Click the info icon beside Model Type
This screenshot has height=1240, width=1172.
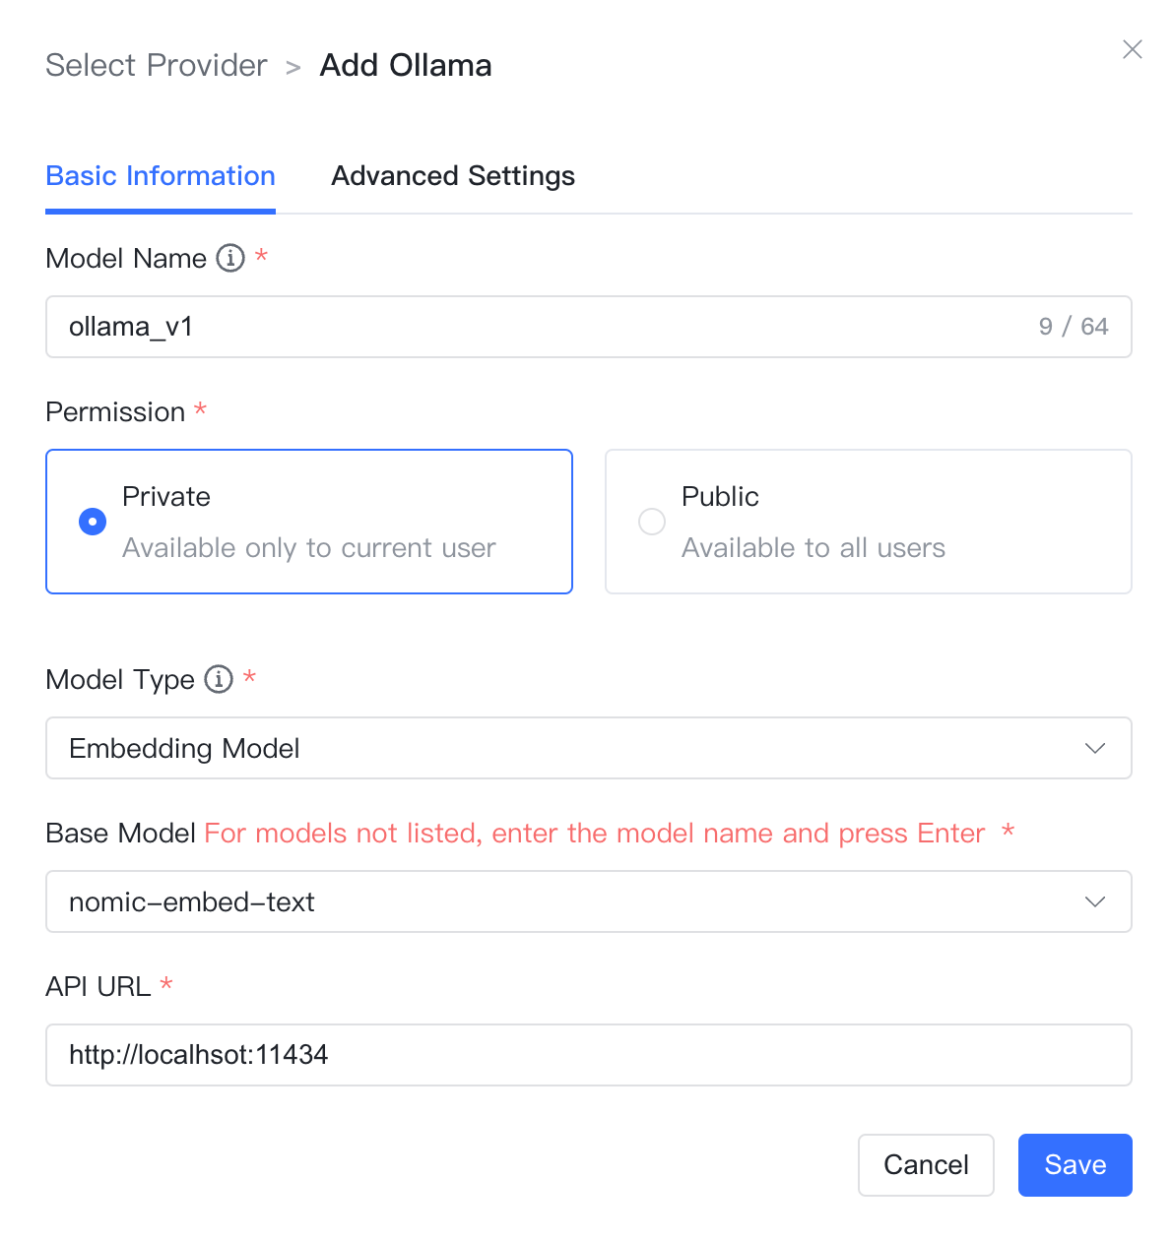click(219, 679)
